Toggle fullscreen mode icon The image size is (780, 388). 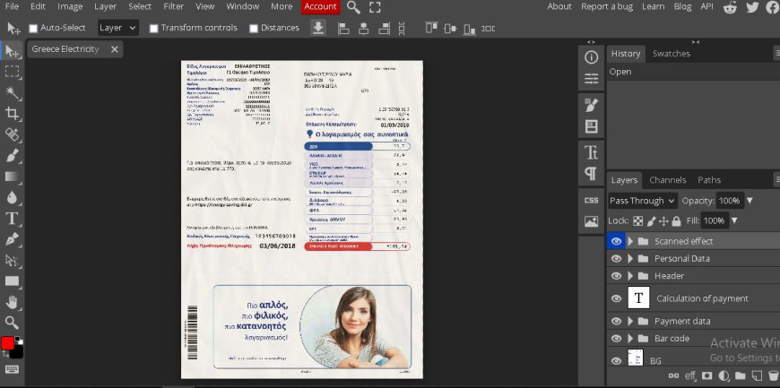(x=375, y=7)
